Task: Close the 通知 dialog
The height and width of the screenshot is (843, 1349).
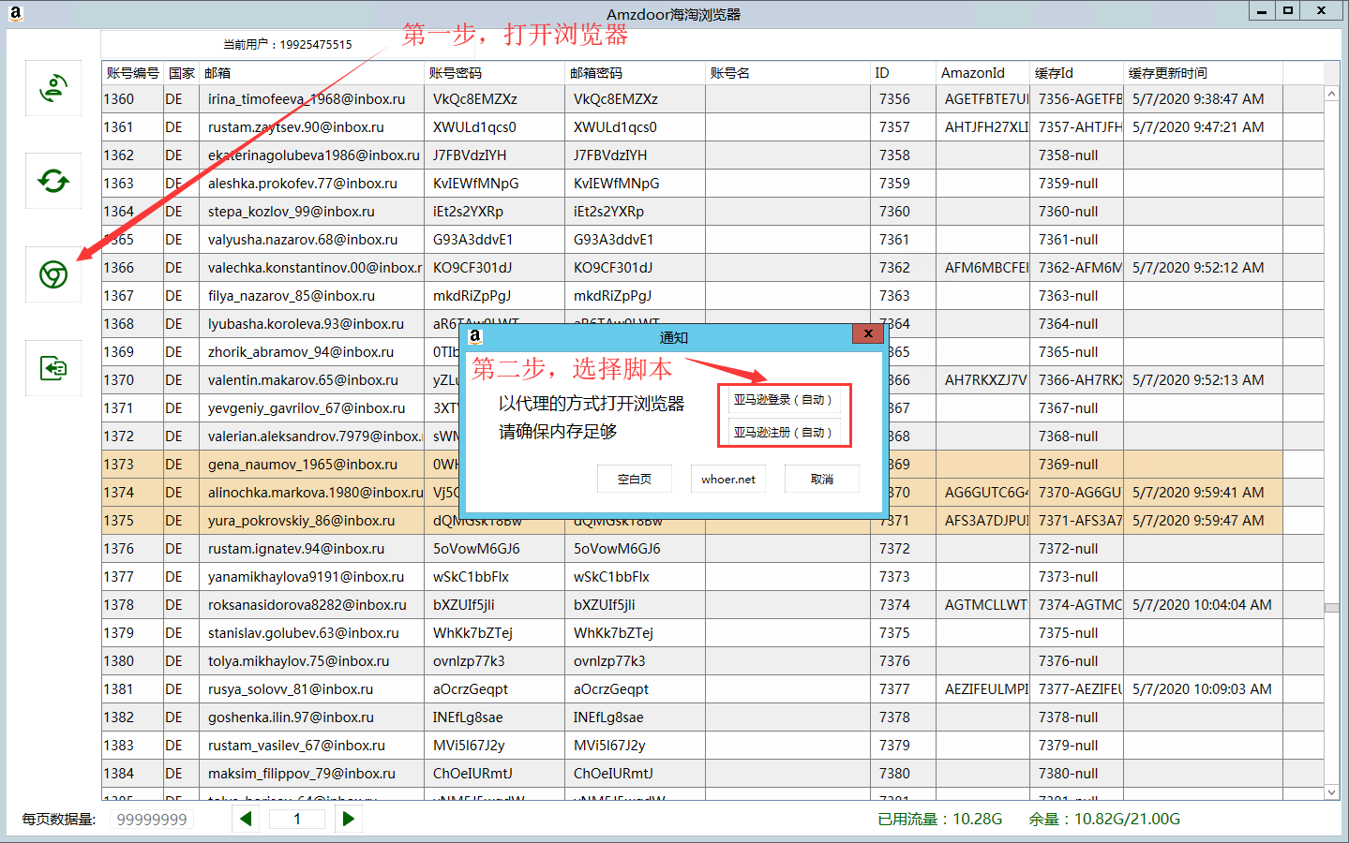Action: click(868, 333)
